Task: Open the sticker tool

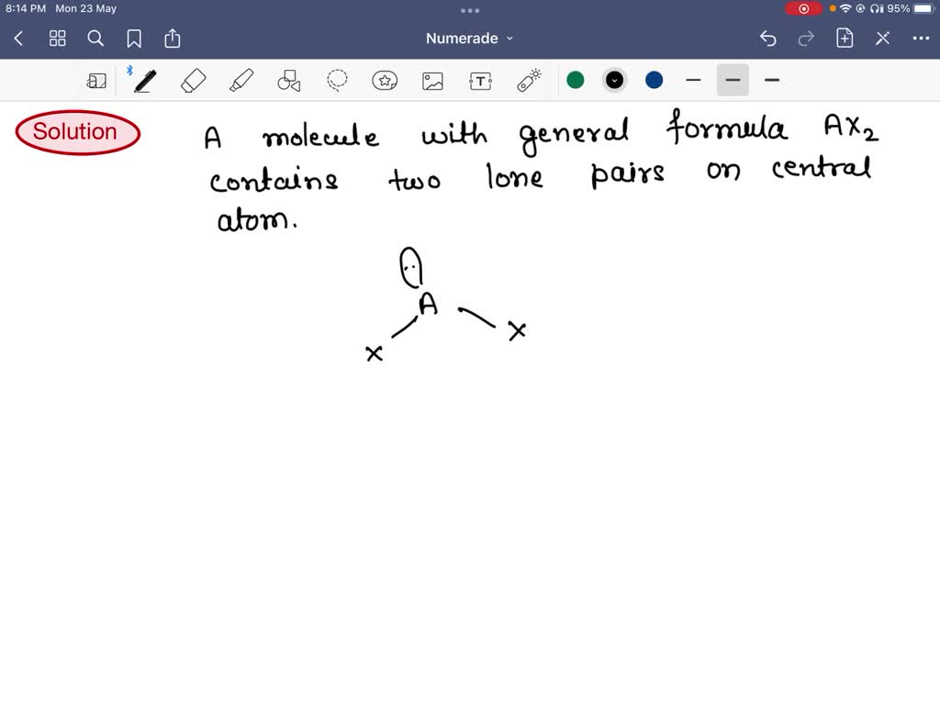Action: 385,80
